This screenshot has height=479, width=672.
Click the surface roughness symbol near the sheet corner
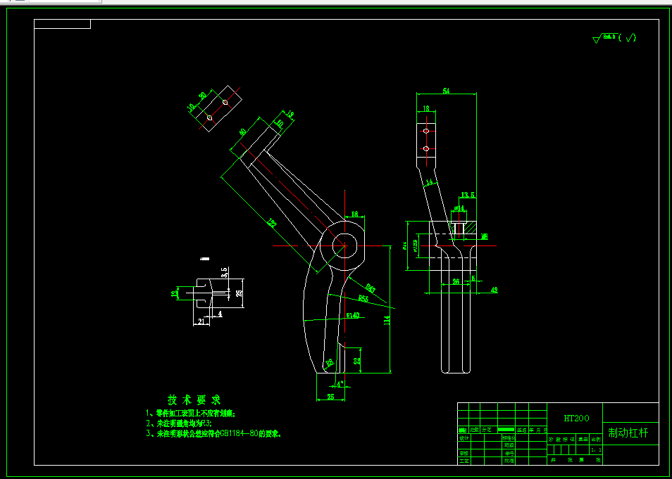click(x=614, y=39)
